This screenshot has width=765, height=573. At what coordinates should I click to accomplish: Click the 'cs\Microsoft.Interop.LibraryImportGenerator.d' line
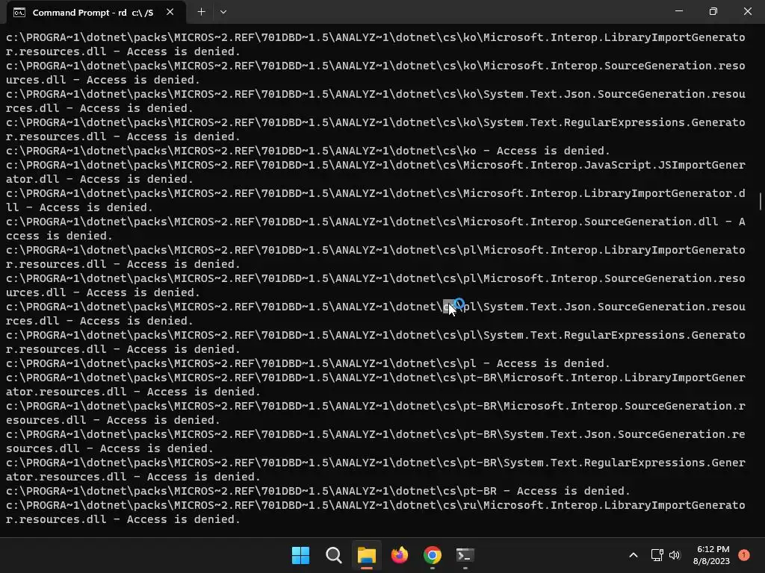click(376, 193)
